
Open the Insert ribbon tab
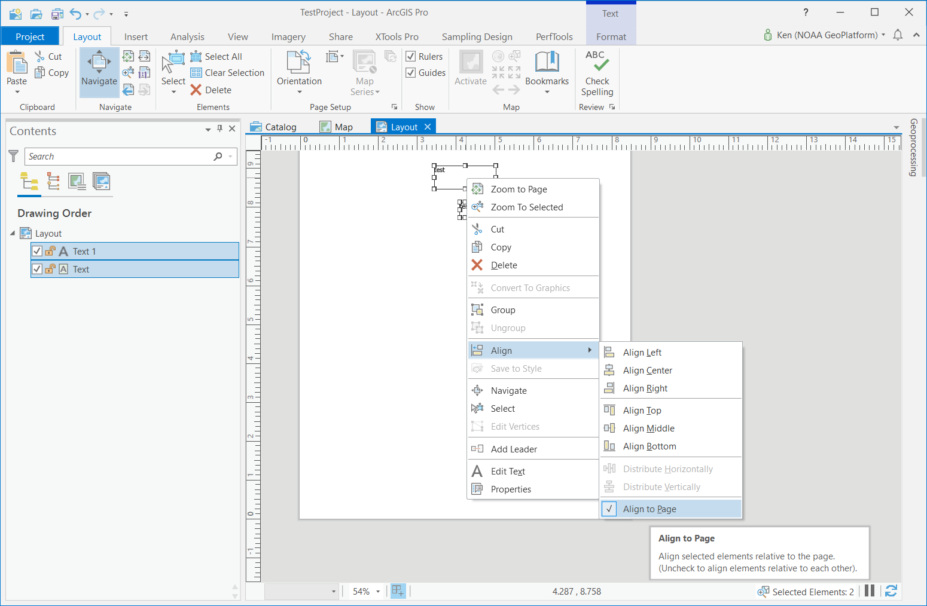[136, 37]
